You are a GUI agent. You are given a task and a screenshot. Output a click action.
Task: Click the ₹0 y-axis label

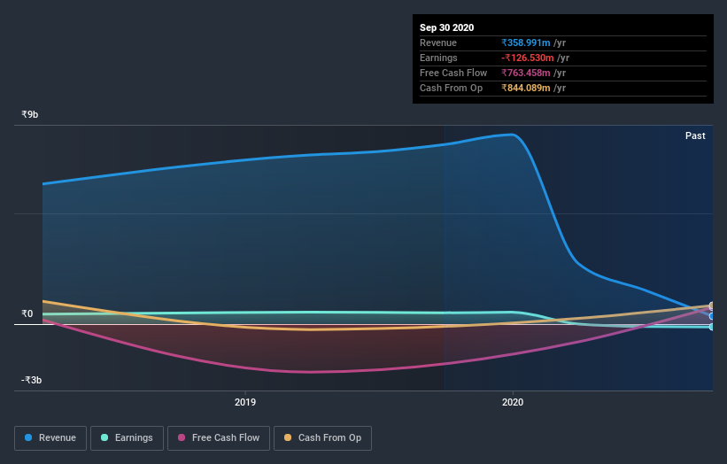point(27,313)
